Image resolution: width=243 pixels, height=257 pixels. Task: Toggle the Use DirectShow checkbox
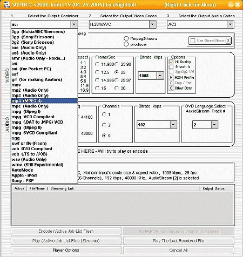[x=193, y=40]
